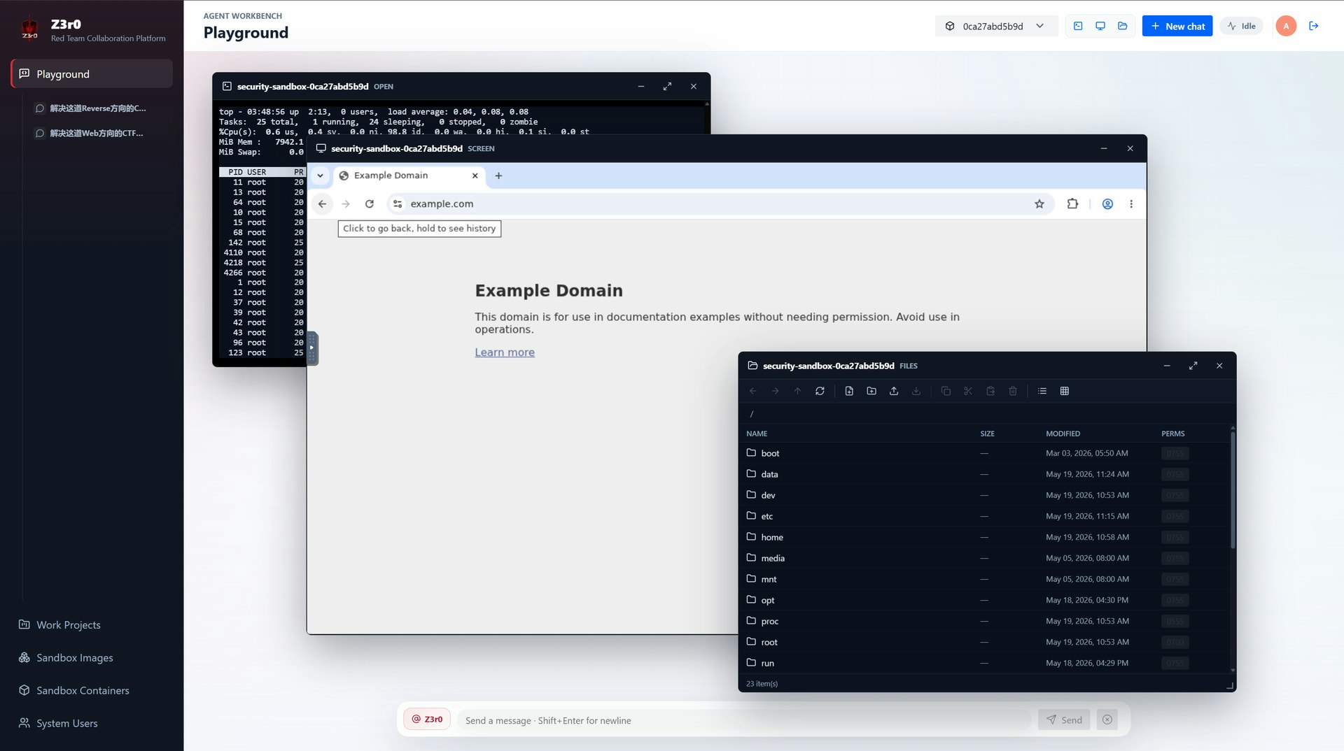Refresh the file manager listing
The image size is (1344, 751).
click(820, 391)
